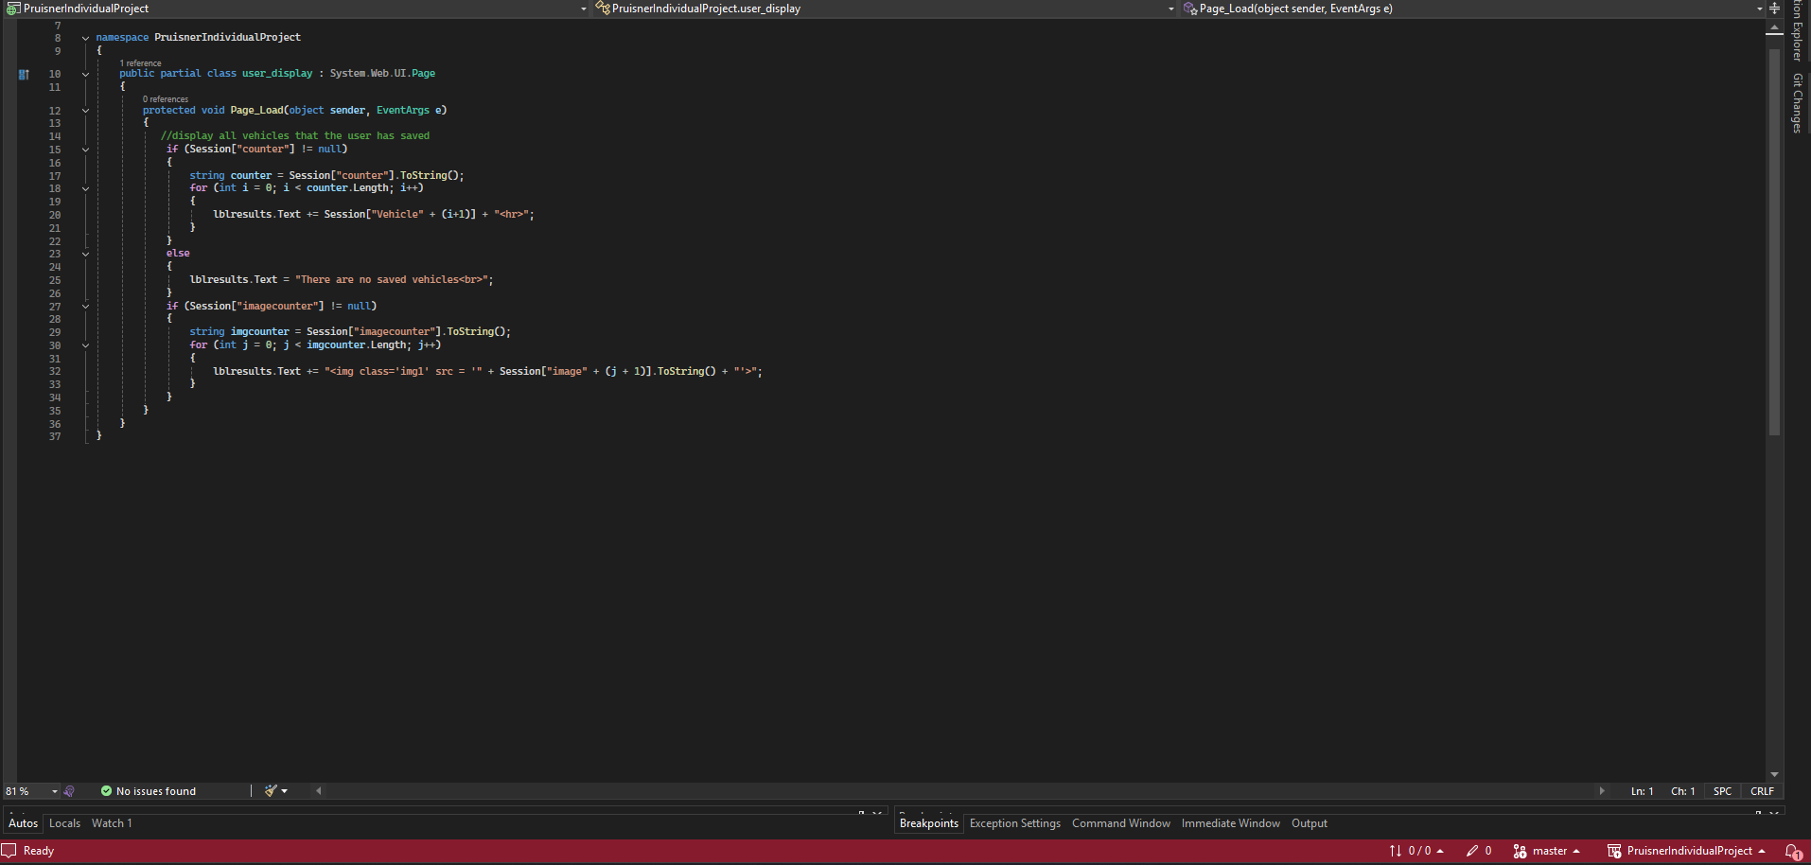
Task: Collapse the namespace PruisnerIndividualProject block
Action: pos(85,38)
